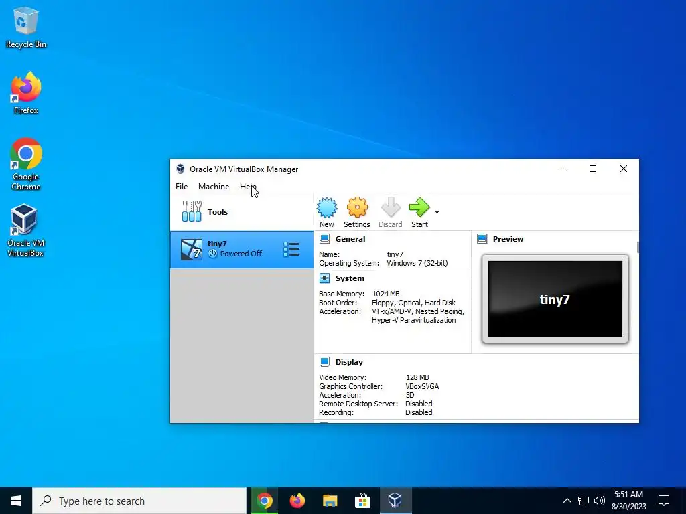Click the details pane vertical scrollbar

tap(638, 248)
